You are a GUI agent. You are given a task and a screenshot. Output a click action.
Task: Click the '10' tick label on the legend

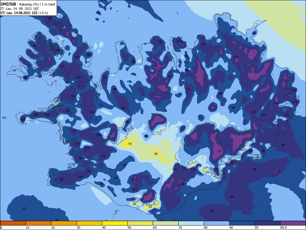coord(28,228)
